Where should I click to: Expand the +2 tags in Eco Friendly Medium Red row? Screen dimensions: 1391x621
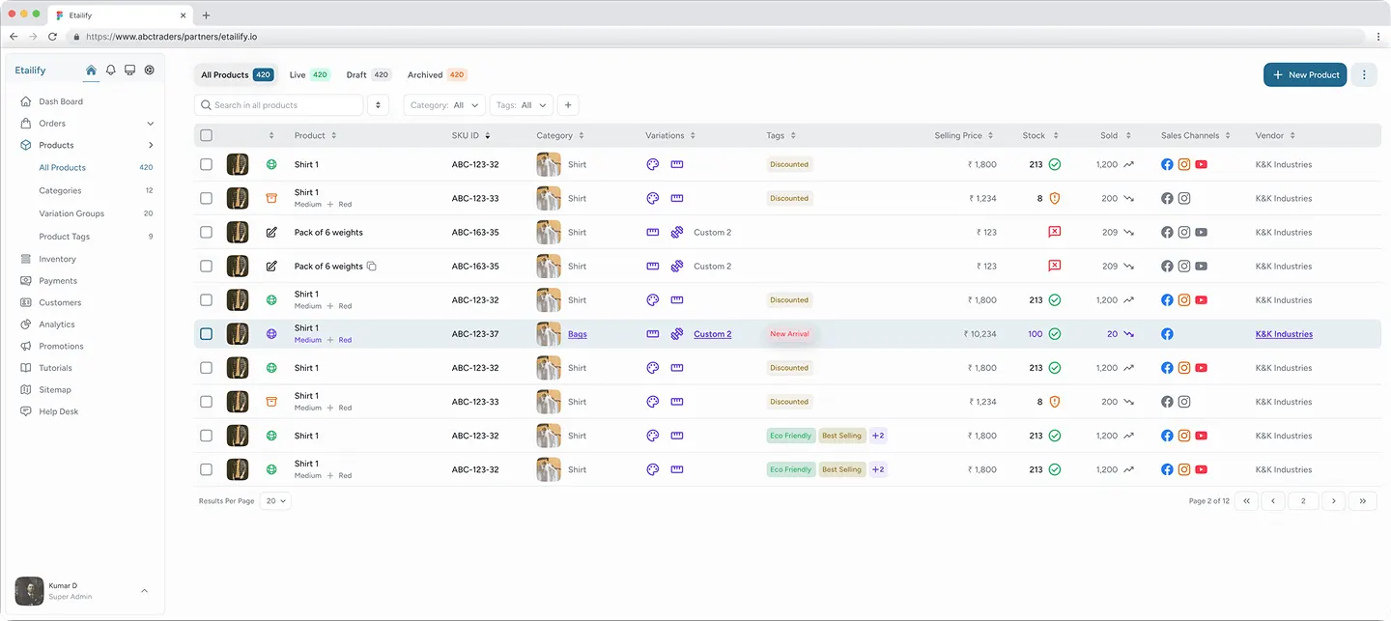tap(878, 469)
